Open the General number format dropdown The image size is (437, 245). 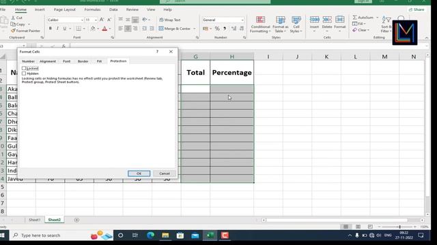[242, 20]
